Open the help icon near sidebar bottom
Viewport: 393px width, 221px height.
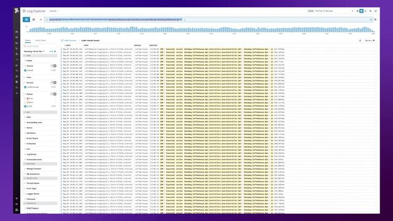point(17,198)
